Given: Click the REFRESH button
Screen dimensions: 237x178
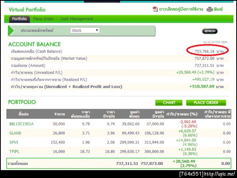Looking at the screenshot, I should pos(210,31).
